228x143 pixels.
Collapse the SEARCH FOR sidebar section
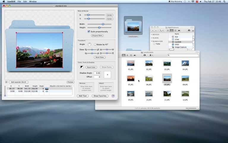pos(151,41)
